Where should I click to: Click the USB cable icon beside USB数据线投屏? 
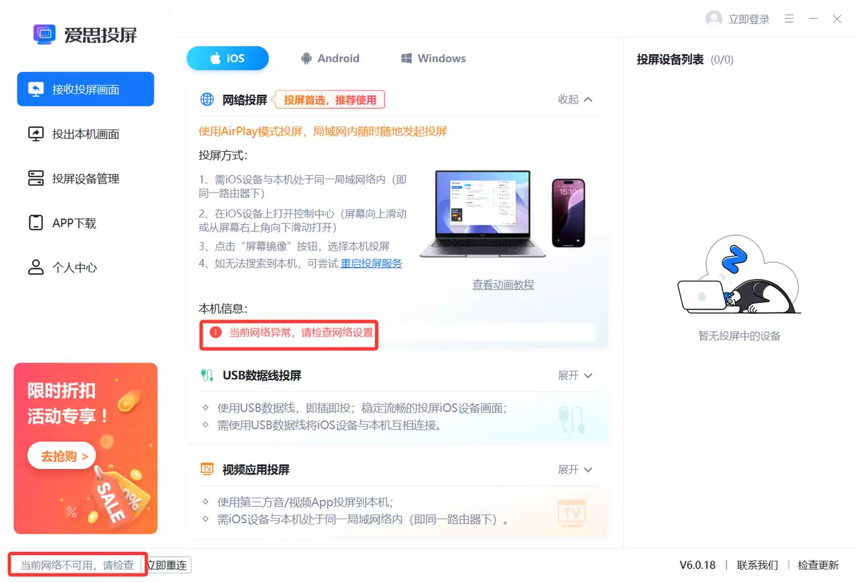207,375
